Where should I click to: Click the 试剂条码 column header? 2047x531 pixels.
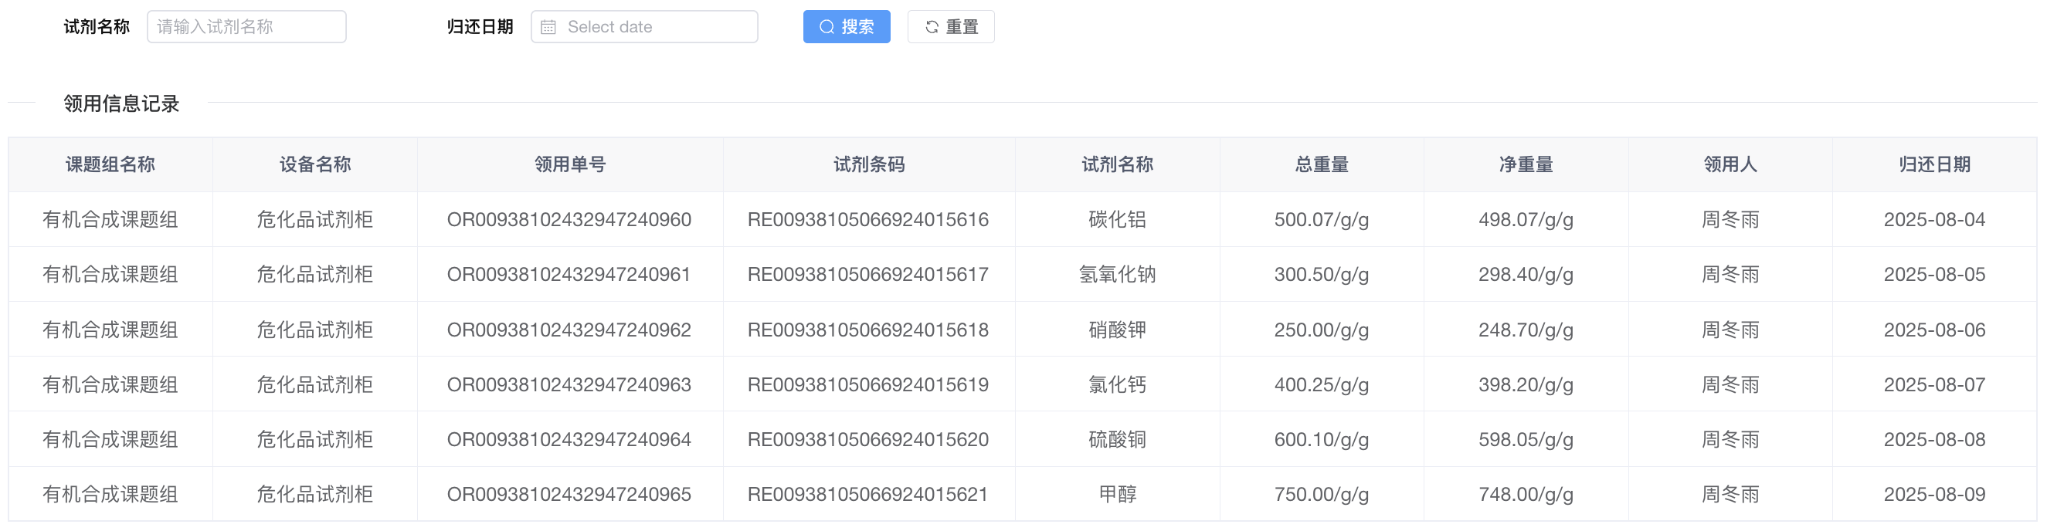tap(868, 164)
